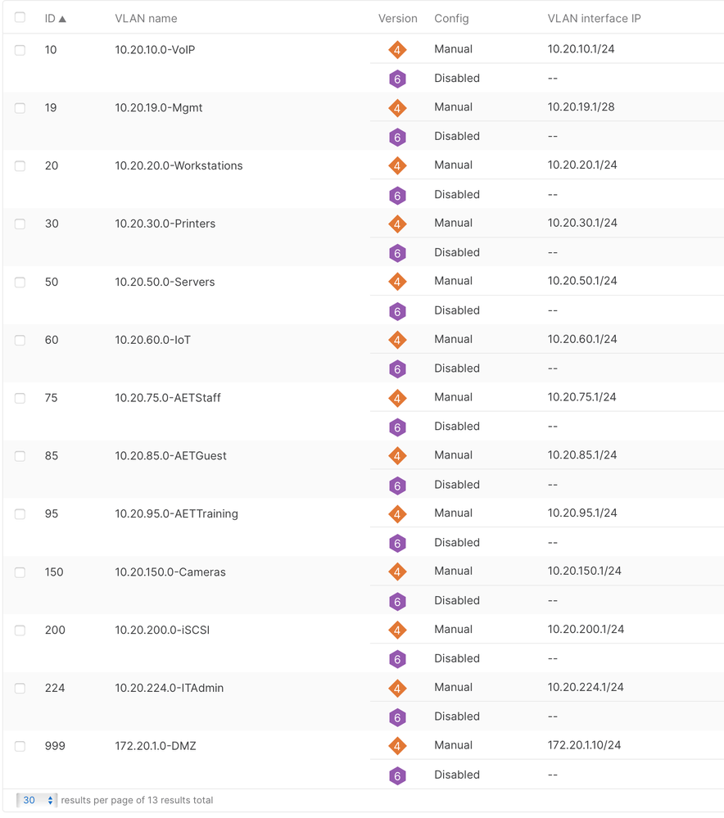The width and height of the screenshot is (724, 818).
Task: Click the Config column header
Action: click(451, 18)
